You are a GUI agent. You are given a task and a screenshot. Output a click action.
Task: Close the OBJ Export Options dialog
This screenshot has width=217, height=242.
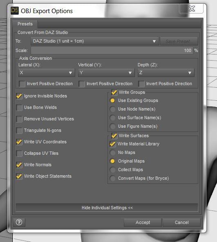coord(191,9)
